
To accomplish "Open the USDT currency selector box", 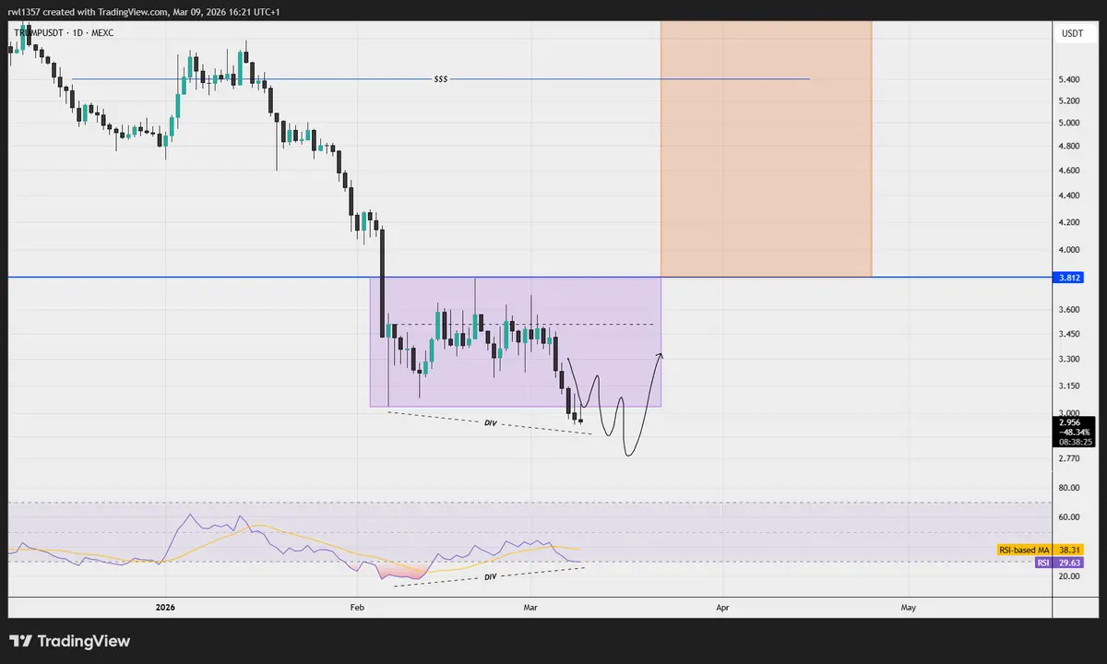I will (x=1073, y=33).
